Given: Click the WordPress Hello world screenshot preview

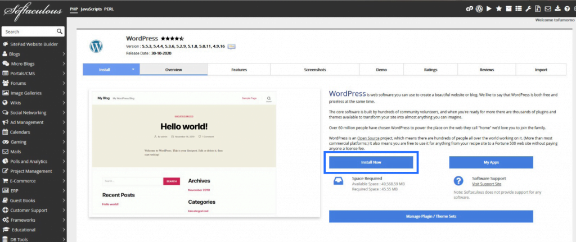Looking at the screenshot, I should [205, 152].
